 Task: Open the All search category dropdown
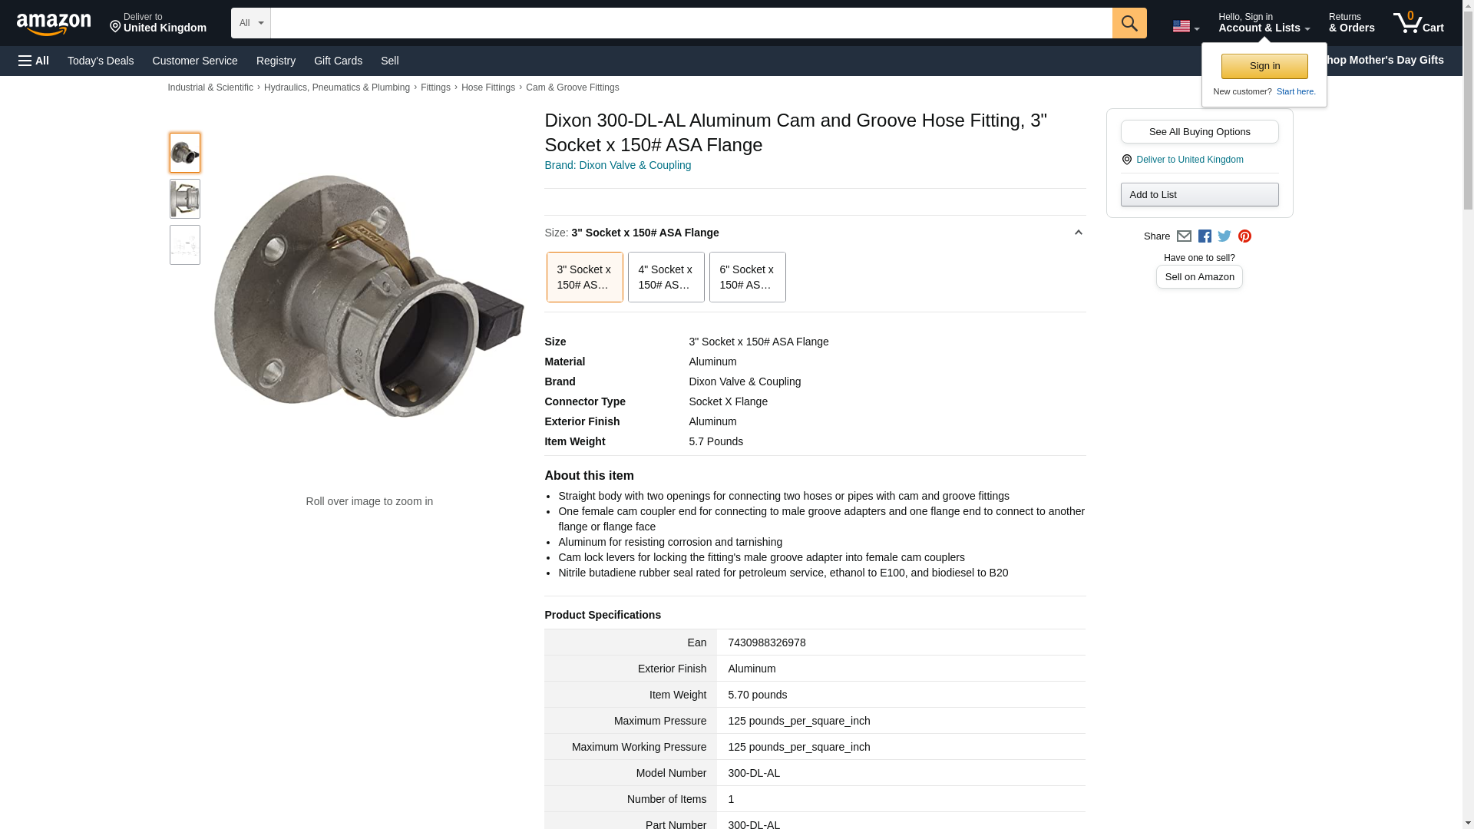point(251,23)
